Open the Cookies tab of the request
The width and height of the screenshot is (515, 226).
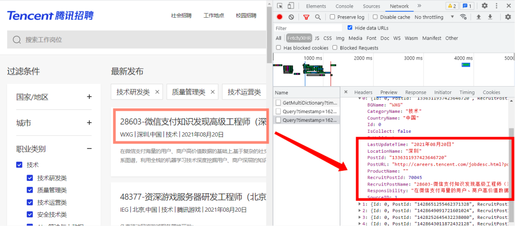491,92
